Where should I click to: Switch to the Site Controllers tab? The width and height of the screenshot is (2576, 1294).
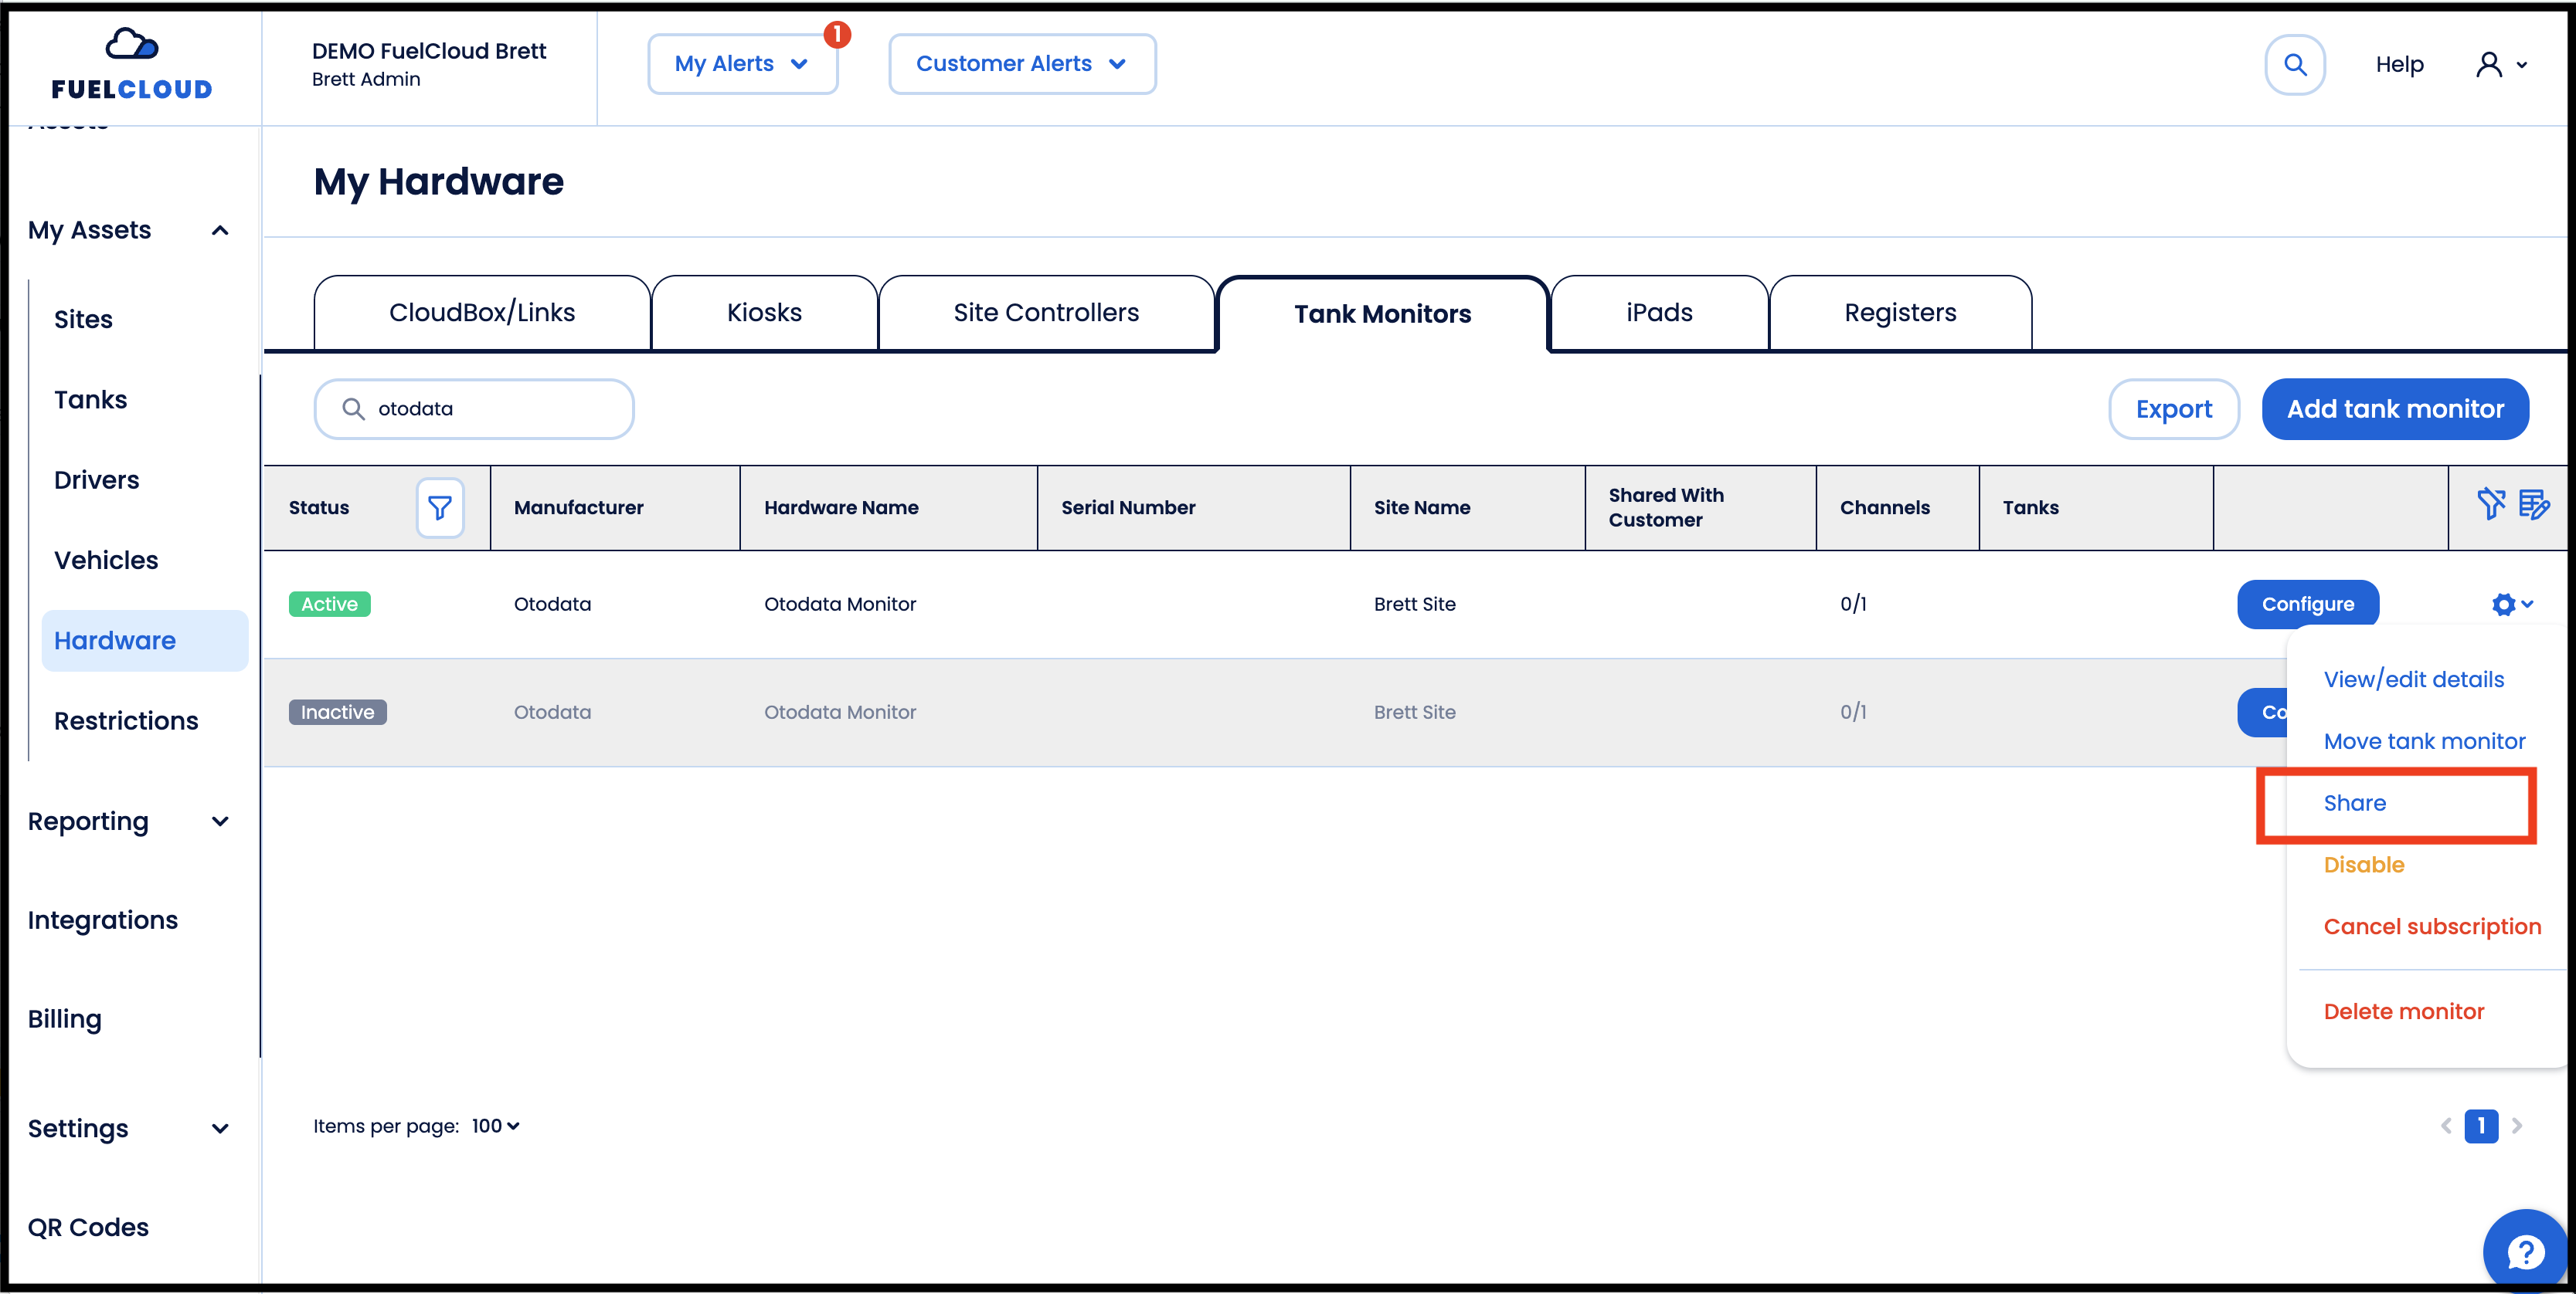[x=1046, y=313]
